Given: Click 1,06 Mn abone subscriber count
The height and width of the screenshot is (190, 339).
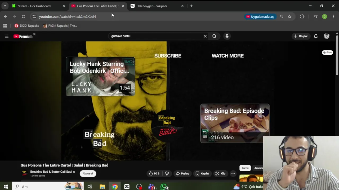Looking at the screenshot, I should click(38, 176).
